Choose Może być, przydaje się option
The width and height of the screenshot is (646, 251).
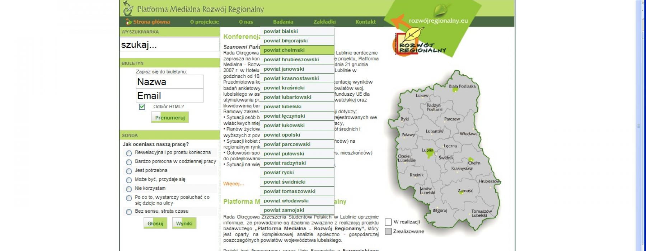(129, 180)
